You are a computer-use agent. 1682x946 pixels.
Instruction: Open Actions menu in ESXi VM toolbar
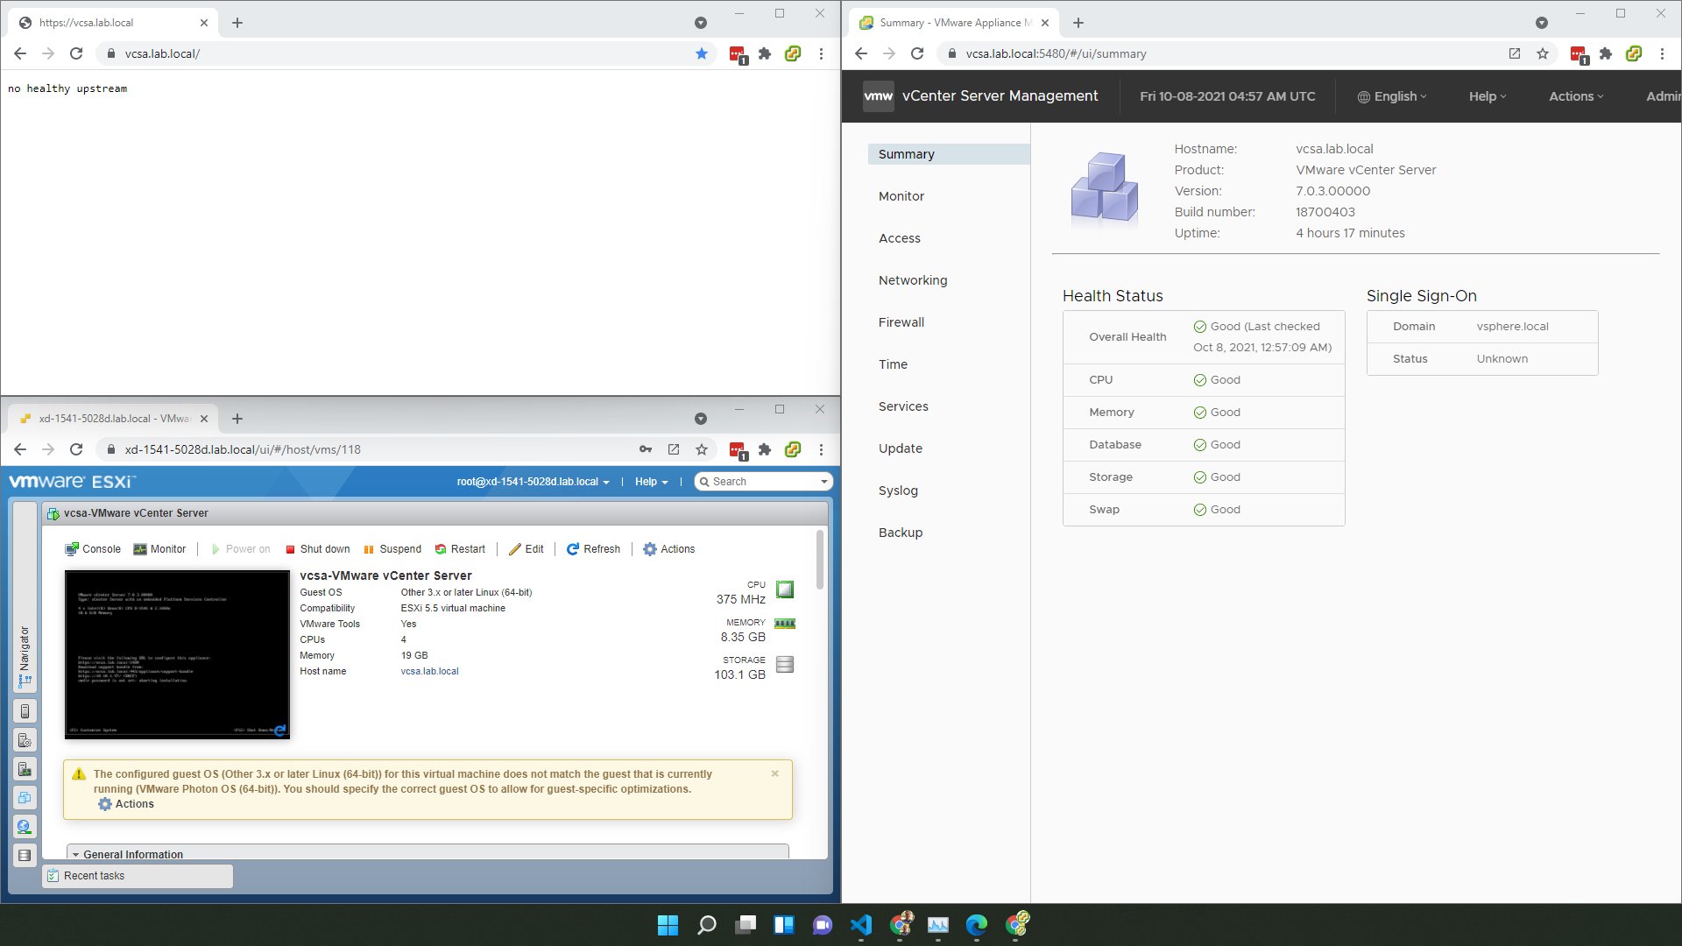[x=669, y=549]
